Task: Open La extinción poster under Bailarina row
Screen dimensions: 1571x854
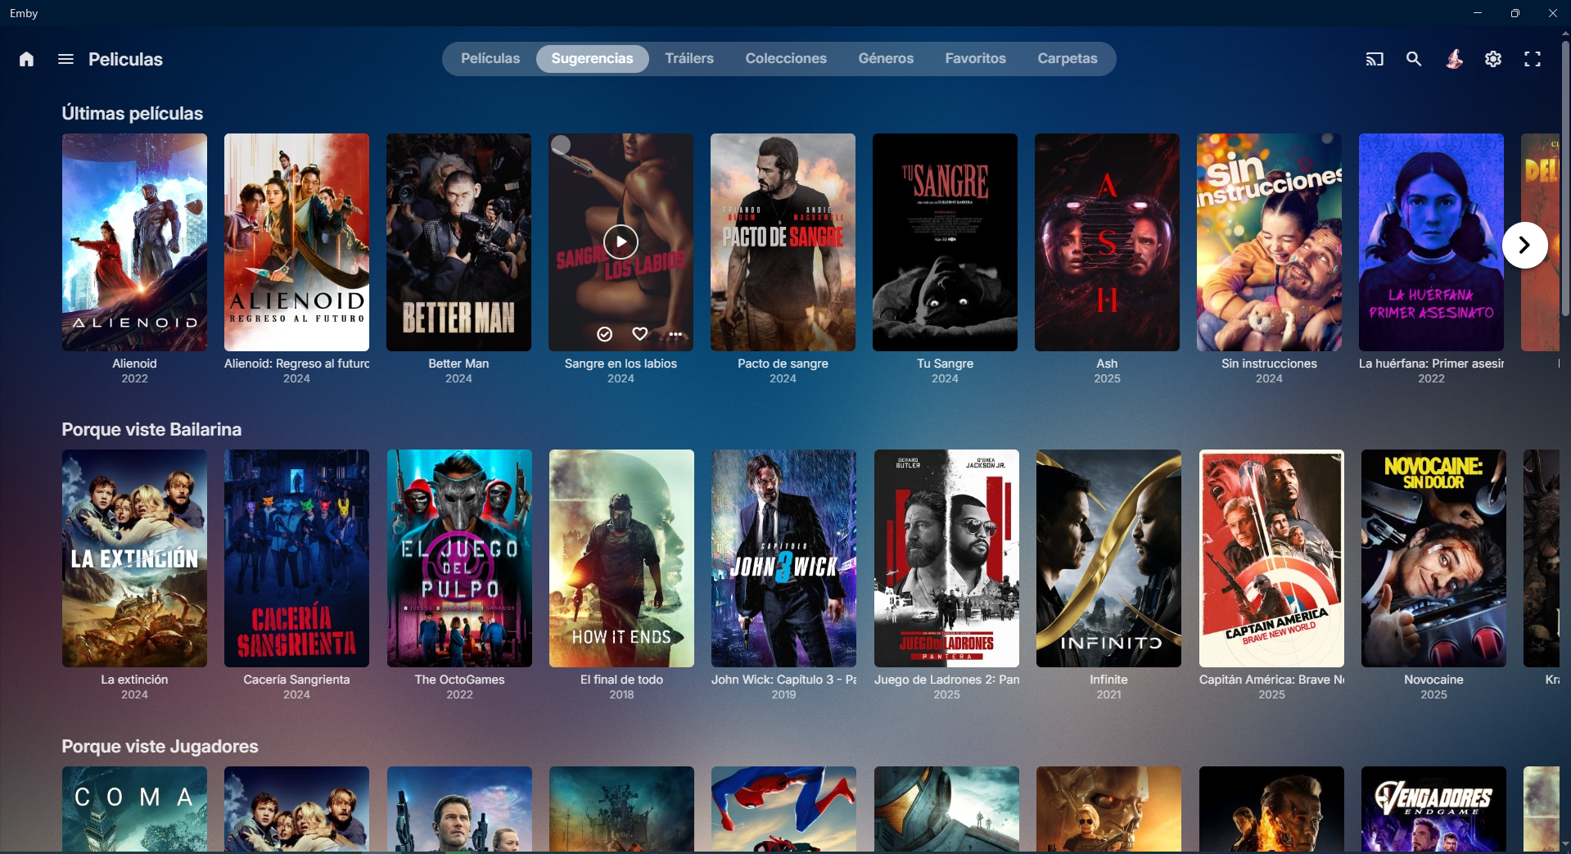Action: click(x=134, y=558)
